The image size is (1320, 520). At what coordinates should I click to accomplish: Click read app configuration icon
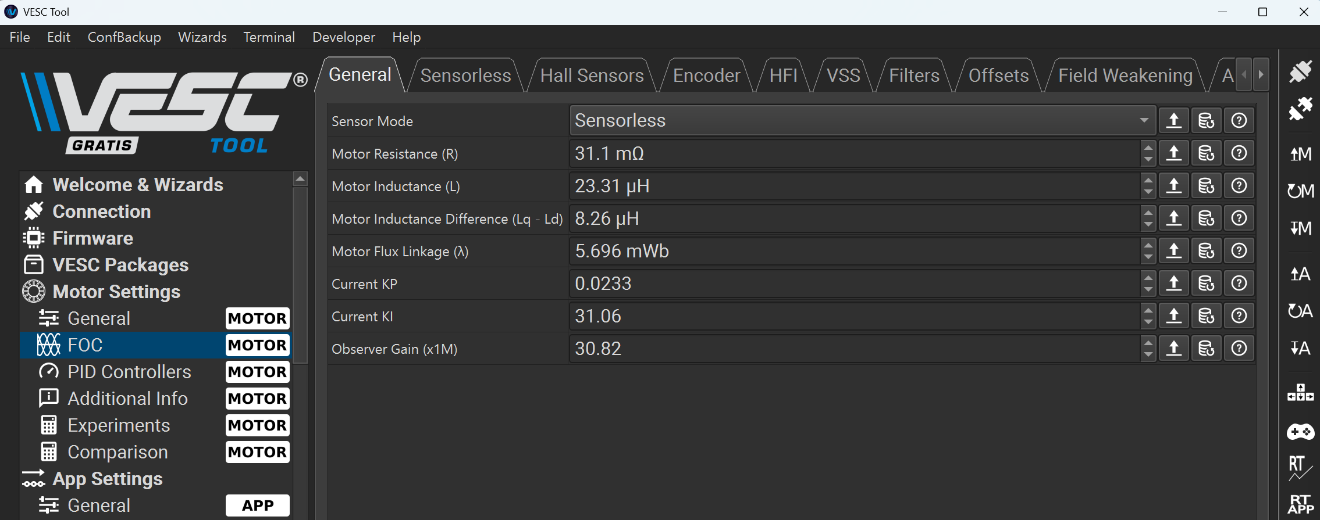pos(1300,274)
